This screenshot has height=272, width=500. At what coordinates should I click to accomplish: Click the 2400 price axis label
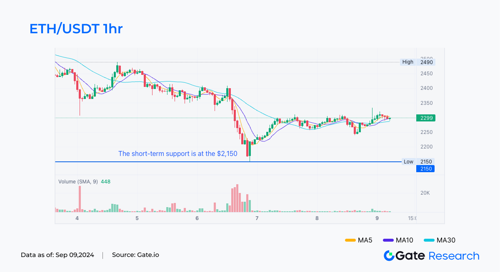[427, 88]
